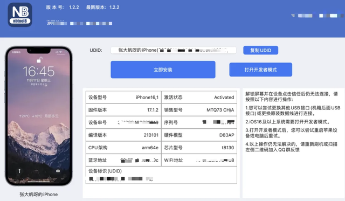Viewport: 345px width, 201px height.
Task: Click the 16:45 clock on phone preview
Action: (39, 72)
